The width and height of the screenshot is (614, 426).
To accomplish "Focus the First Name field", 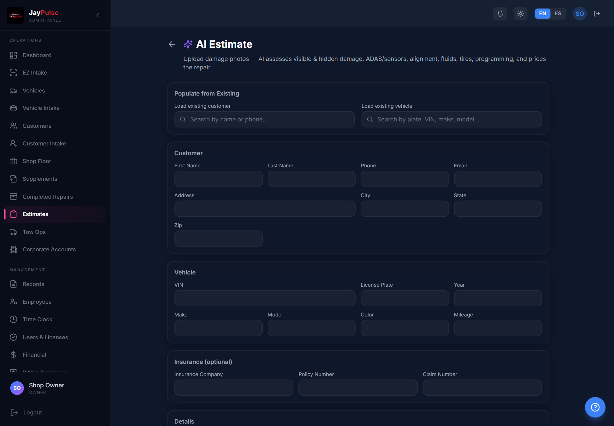I will [218, 179].
